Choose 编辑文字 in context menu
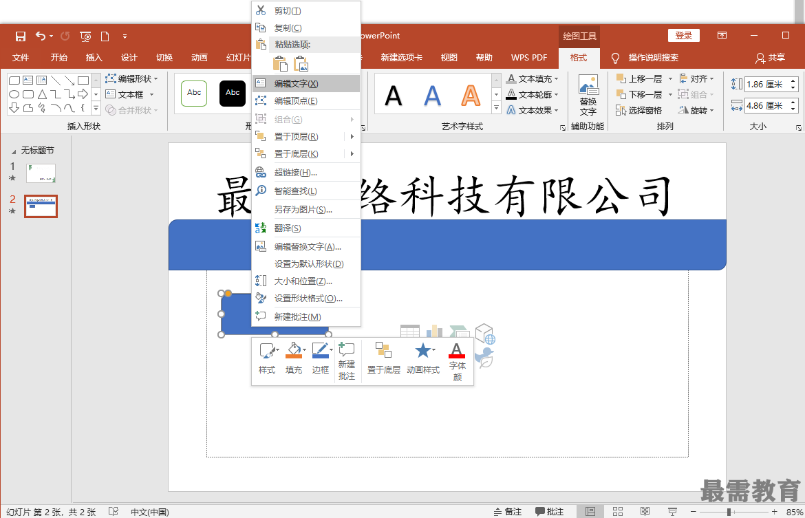805x518 pixels. coord(306,84)
